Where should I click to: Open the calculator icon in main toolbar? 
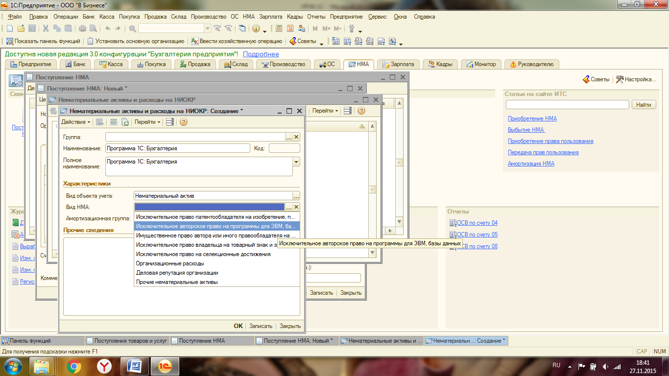(x=279, y=28)
